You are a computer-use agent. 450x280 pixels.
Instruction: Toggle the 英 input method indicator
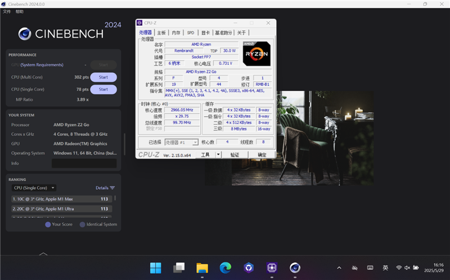385,268
